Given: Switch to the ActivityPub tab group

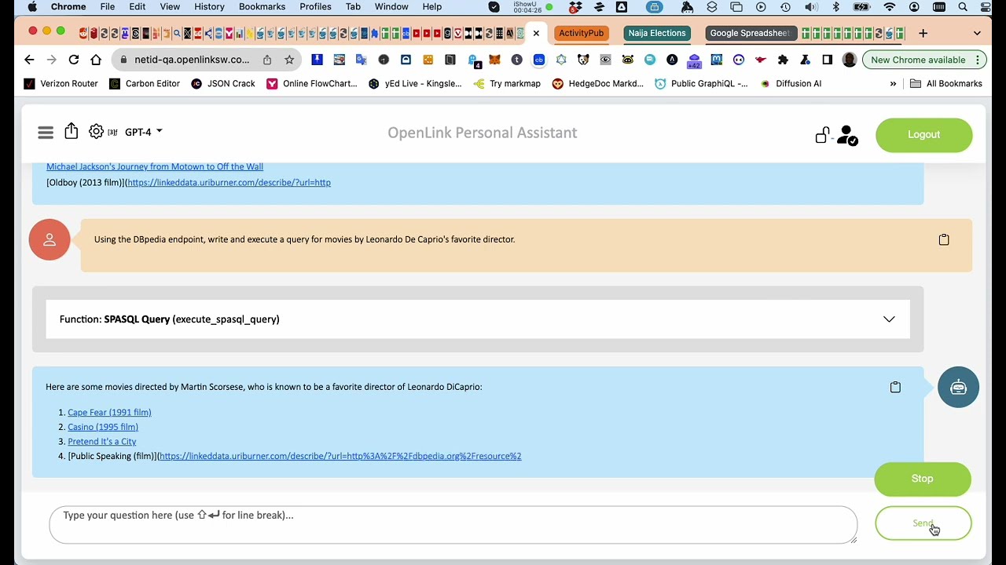Looking at the screenshot, I should (x=581, y=33).
